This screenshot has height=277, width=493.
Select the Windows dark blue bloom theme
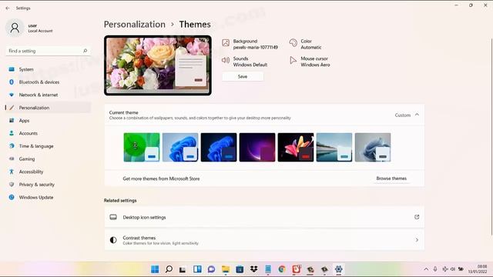pos(219,147)
